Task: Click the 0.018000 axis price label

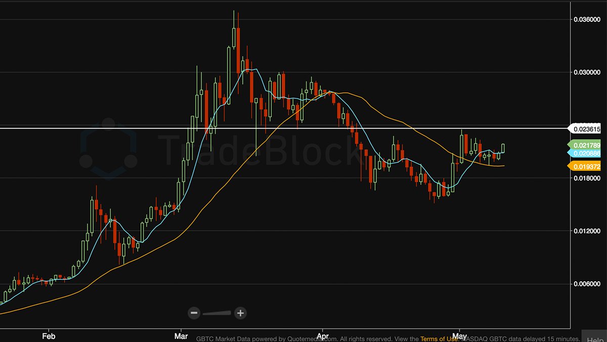Action: coord(587,178)
